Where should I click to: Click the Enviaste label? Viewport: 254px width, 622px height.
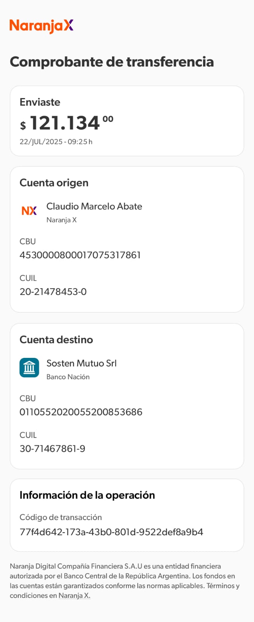40,102
